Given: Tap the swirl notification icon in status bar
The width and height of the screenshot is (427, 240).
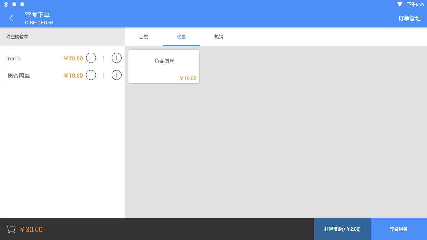Looking at the screenshot, I should [x=6, y=4].
